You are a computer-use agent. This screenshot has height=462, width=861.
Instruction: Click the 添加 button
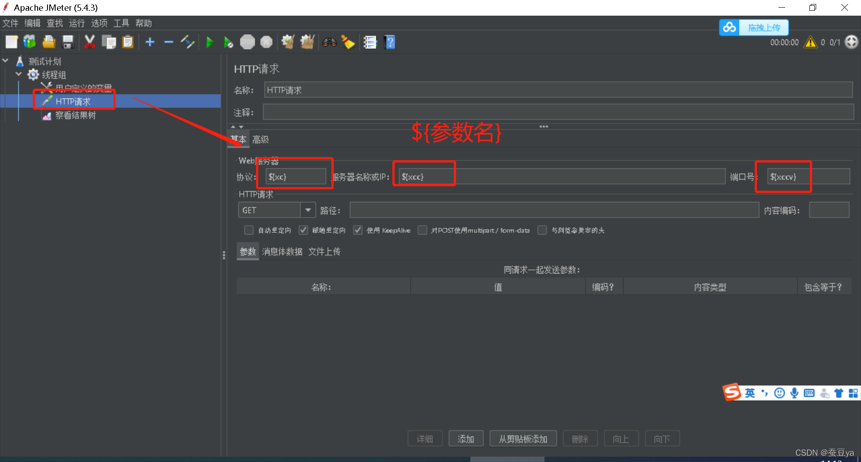point(466,439)
